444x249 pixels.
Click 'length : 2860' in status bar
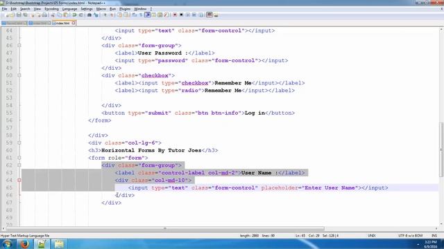pyautogui.click(x=249, y=235)
